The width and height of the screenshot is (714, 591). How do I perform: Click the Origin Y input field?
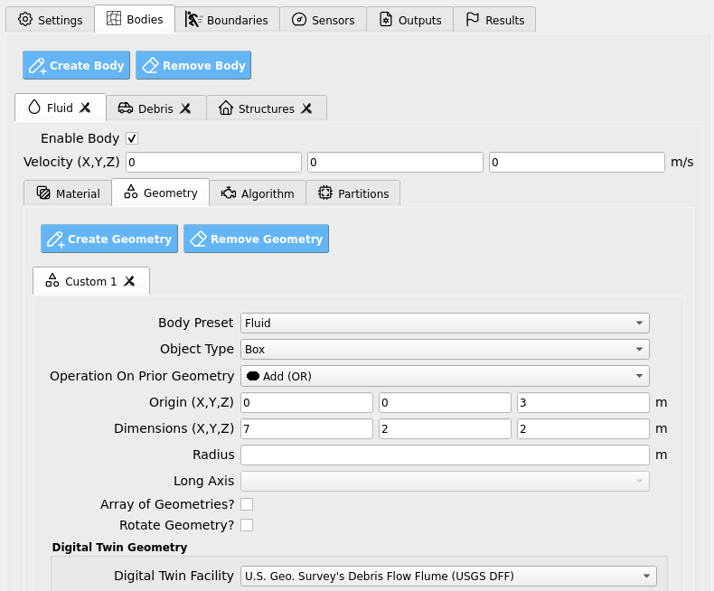coord(445,402)
